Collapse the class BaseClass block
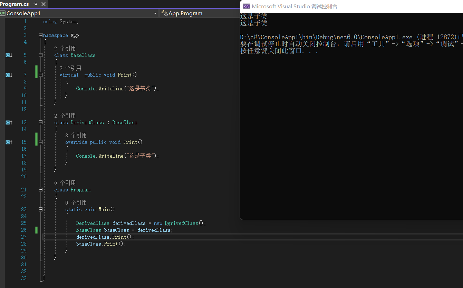 [41, 55]
